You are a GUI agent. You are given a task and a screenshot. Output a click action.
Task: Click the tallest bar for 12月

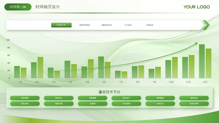(x=202, y=61)
